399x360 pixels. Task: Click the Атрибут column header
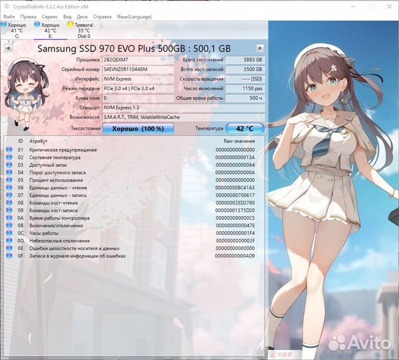tap(38, 141)
